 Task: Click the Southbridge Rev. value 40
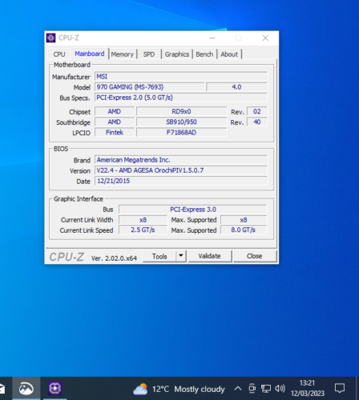click(257, 122)
